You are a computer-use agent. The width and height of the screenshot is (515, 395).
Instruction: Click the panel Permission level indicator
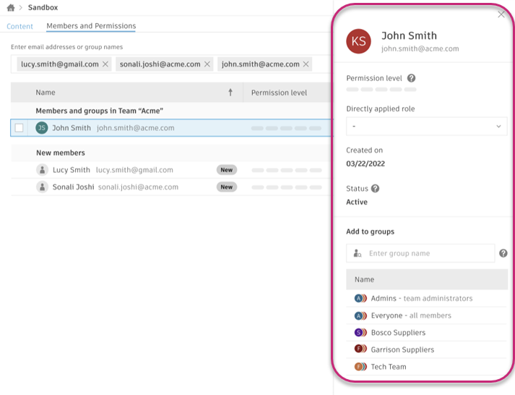pos(381,89)
